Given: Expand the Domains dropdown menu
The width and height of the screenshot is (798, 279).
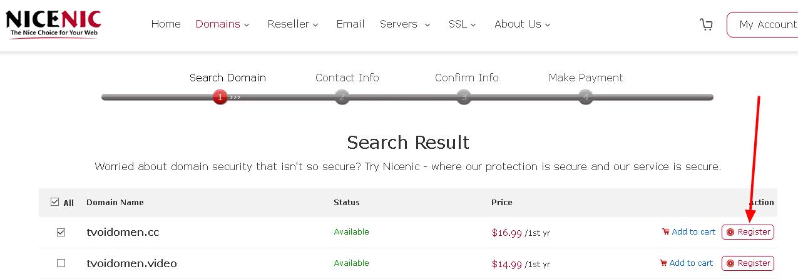Looking at the screenshot, I should 222,24.
